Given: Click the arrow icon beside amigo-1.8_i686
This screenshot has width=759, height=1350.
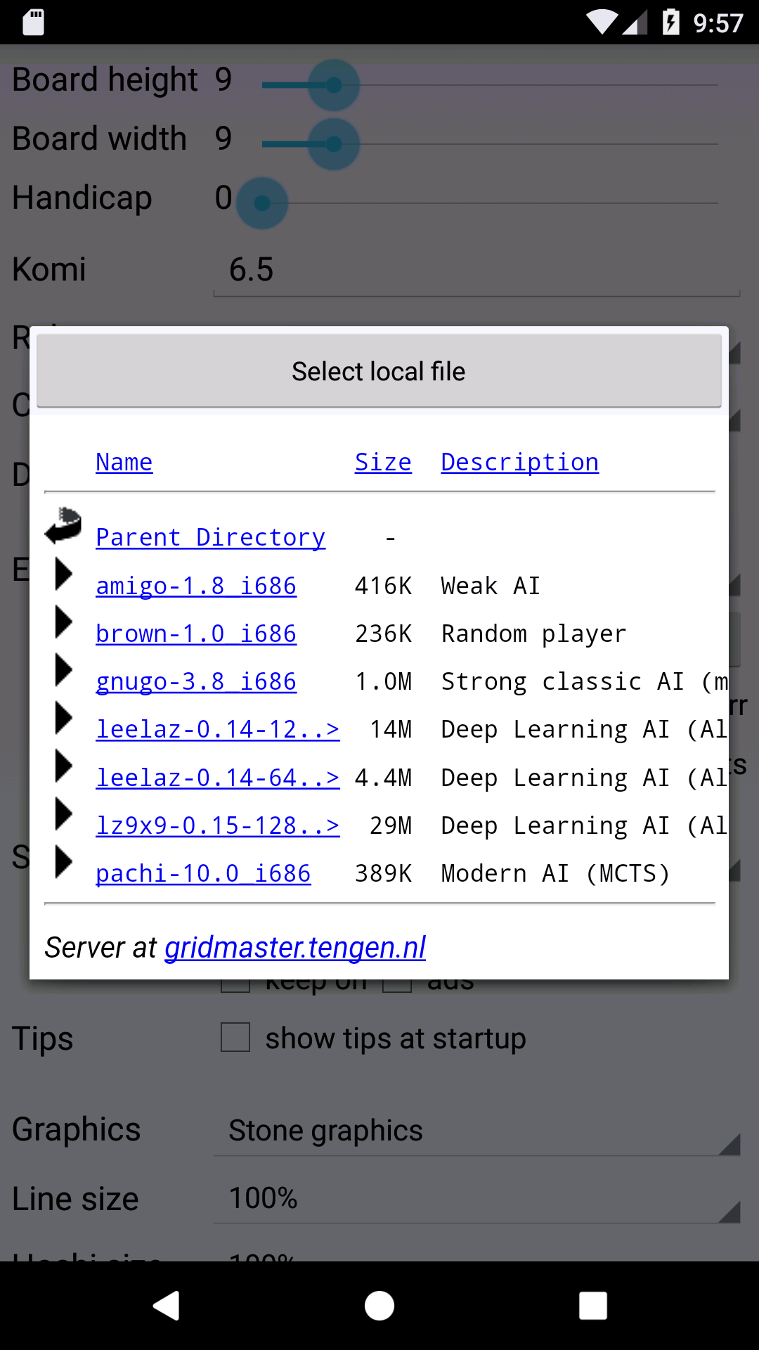Looking at the screenshot, I should click(x=63, y=574).
